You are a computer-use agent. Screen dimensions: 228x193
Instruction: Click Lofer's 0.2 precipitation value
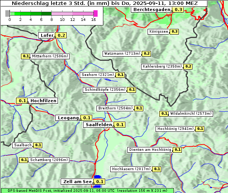[61, 35]
